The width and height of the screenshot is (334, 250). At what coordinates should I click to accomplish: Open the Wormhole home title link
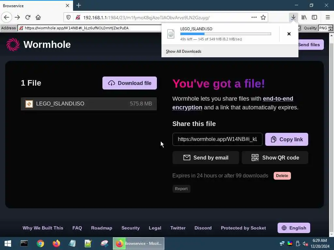point(47,45)
